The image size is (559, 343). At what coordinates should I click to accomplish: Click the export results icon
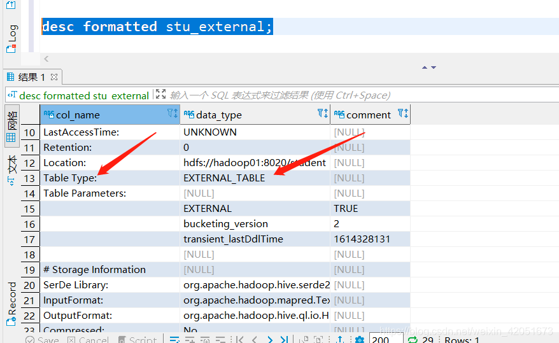[x=340, y=340]
